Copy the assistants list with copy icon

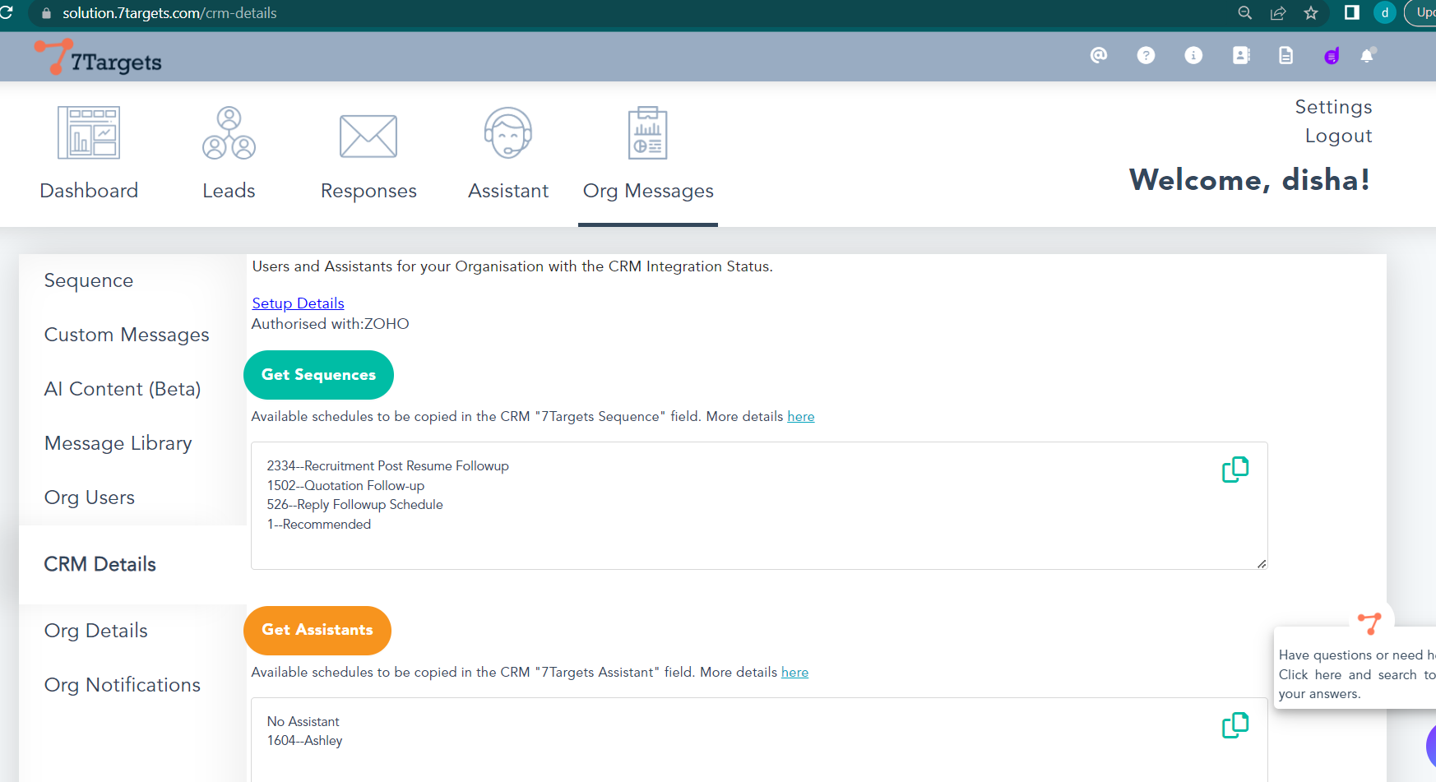coord(1234,725)
